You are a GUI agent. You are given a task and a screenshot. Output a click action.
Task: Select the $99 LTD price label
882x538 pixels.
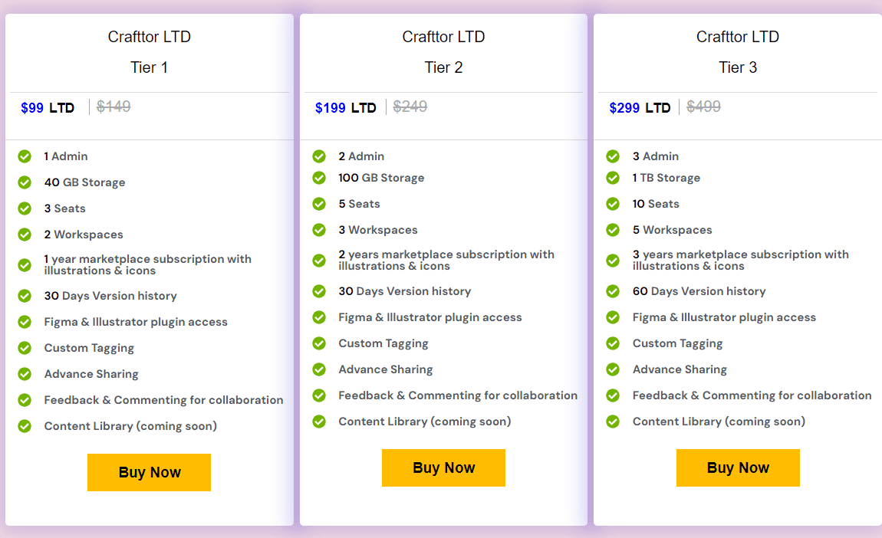point(48,107)
